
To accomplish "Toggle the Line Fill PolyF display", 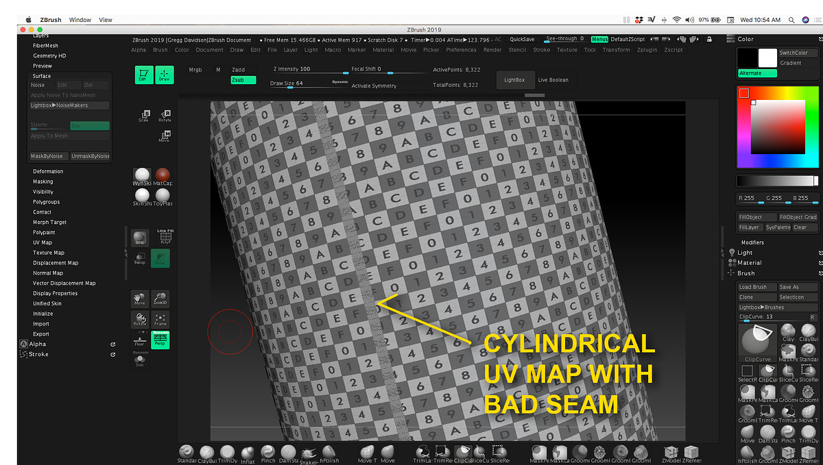I will [x=165, y=238].
